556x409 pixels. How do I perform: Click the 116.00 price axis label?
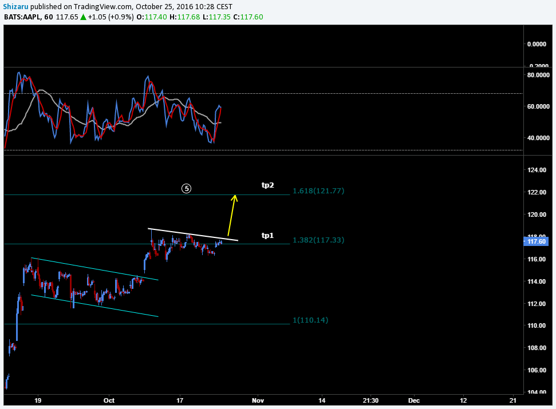coord(537,259)
